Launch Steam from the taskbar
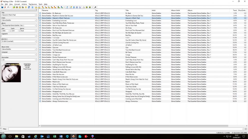This screenshot has width=248, height=139. coord(29,136)
